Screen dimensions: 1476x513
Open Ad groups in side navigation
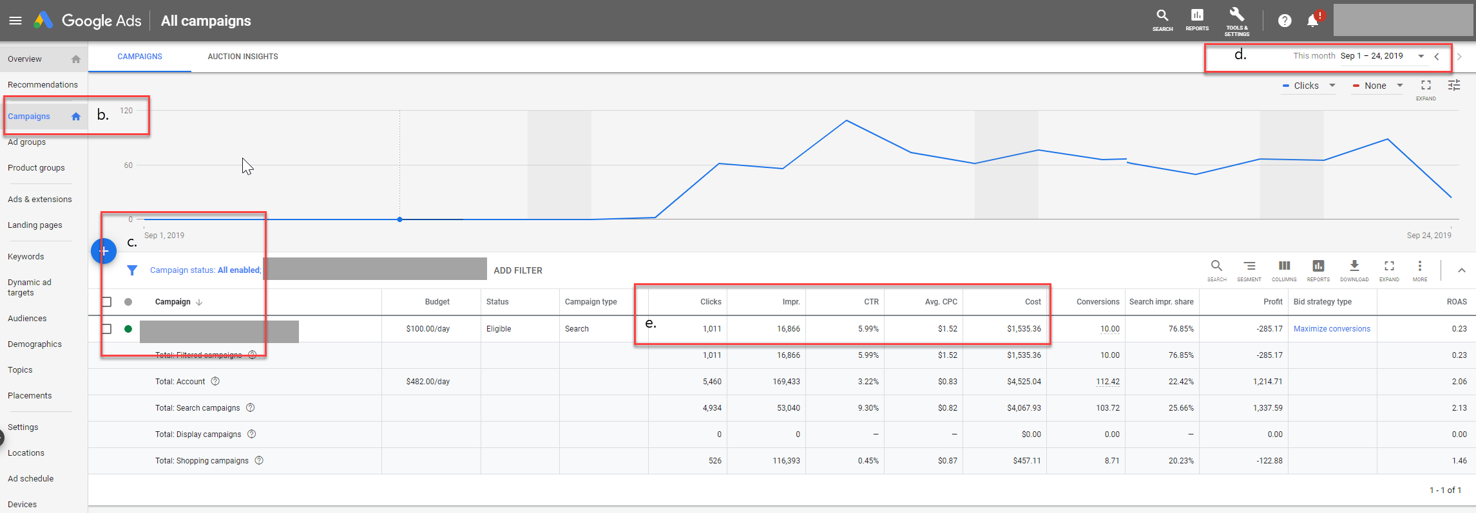click(x=26, y=142)
